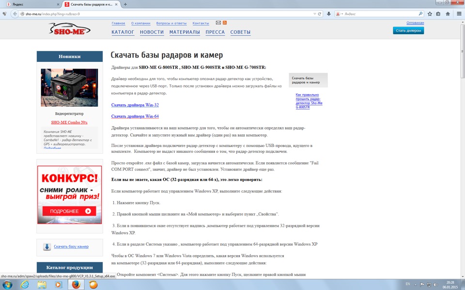This screenshot has height=290, width=465.
Task: Click the blue download arrow icon in sidebar
Action: click(x=47, y=247)
